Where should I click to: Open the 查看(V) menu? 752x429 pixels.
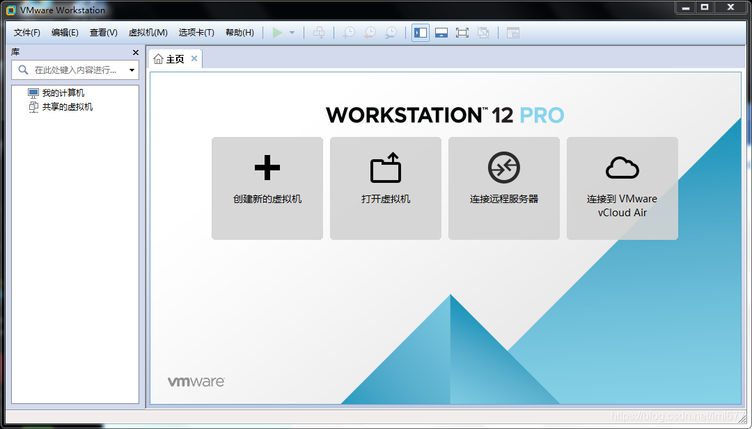click(103, 33)
